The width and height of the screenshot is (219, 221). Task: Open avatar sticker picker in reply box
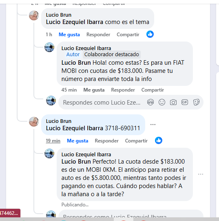[x=150, y=102]
